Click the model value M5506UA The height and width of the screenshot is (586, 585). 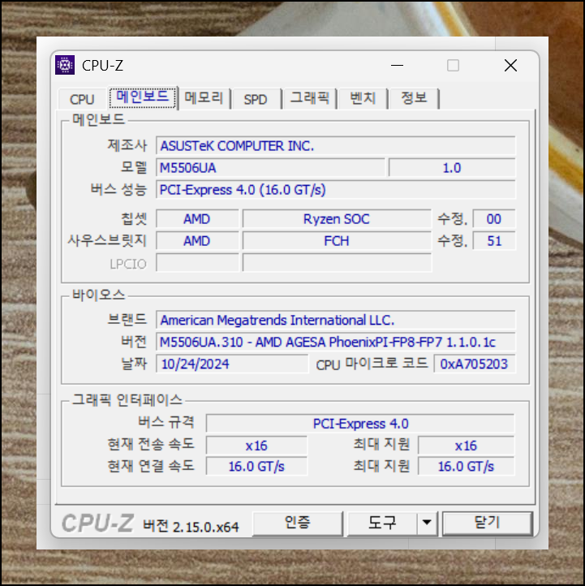point(270,168)
